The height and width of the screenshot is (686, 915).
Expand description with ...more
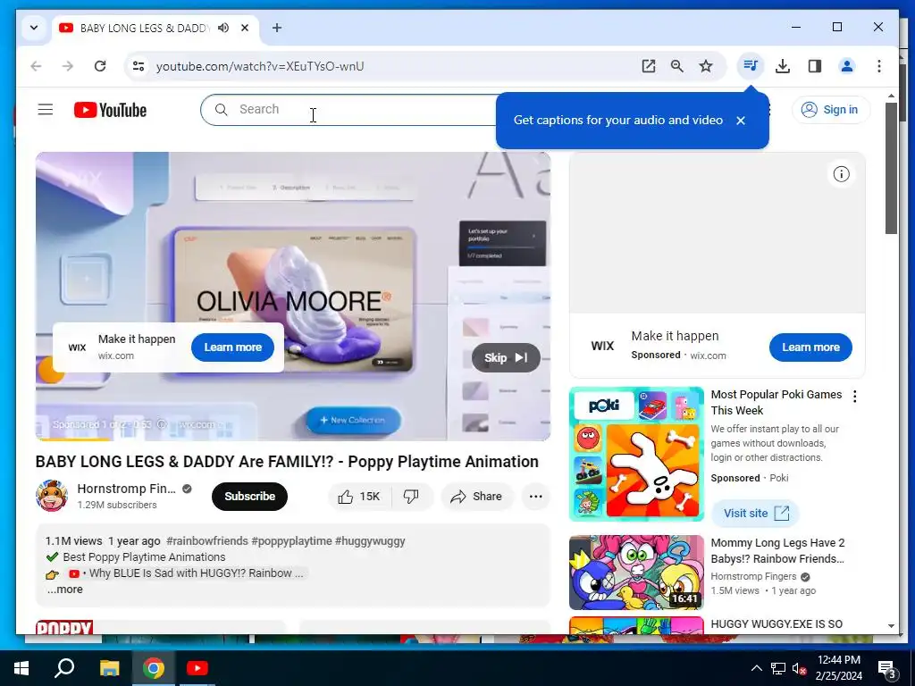(x=64, y=590)
